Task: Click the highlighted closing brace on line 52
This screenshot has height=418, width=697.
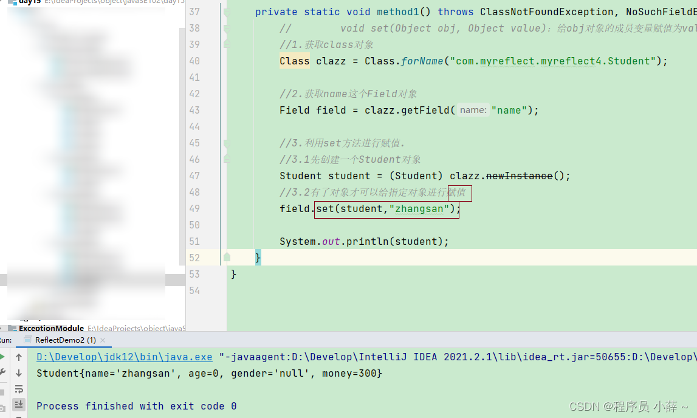Action: 258,258
